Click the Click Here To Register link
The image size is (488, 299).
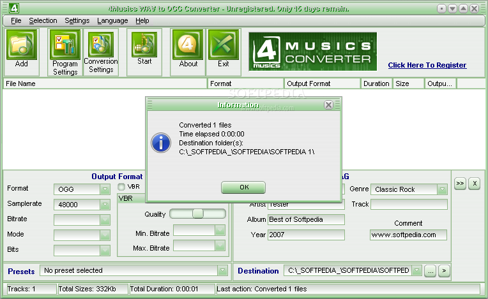point(427,65)
